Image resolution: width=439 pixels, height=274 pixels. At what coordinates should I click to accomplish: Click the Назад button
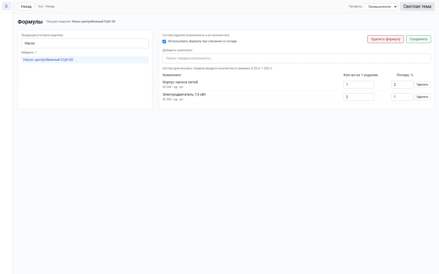pyautogui.click(x=26, y=7)
